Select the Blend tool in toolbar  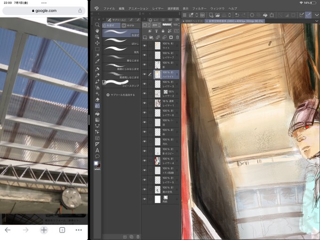click(x=97, y=106)
